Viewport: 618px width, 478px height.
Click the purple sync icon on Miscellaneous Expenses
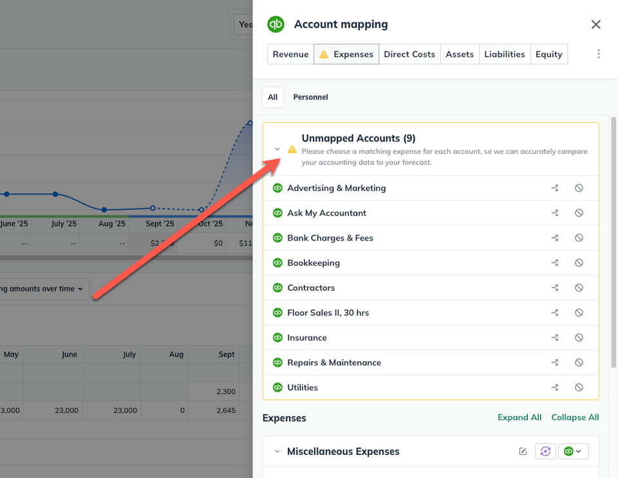545,451
